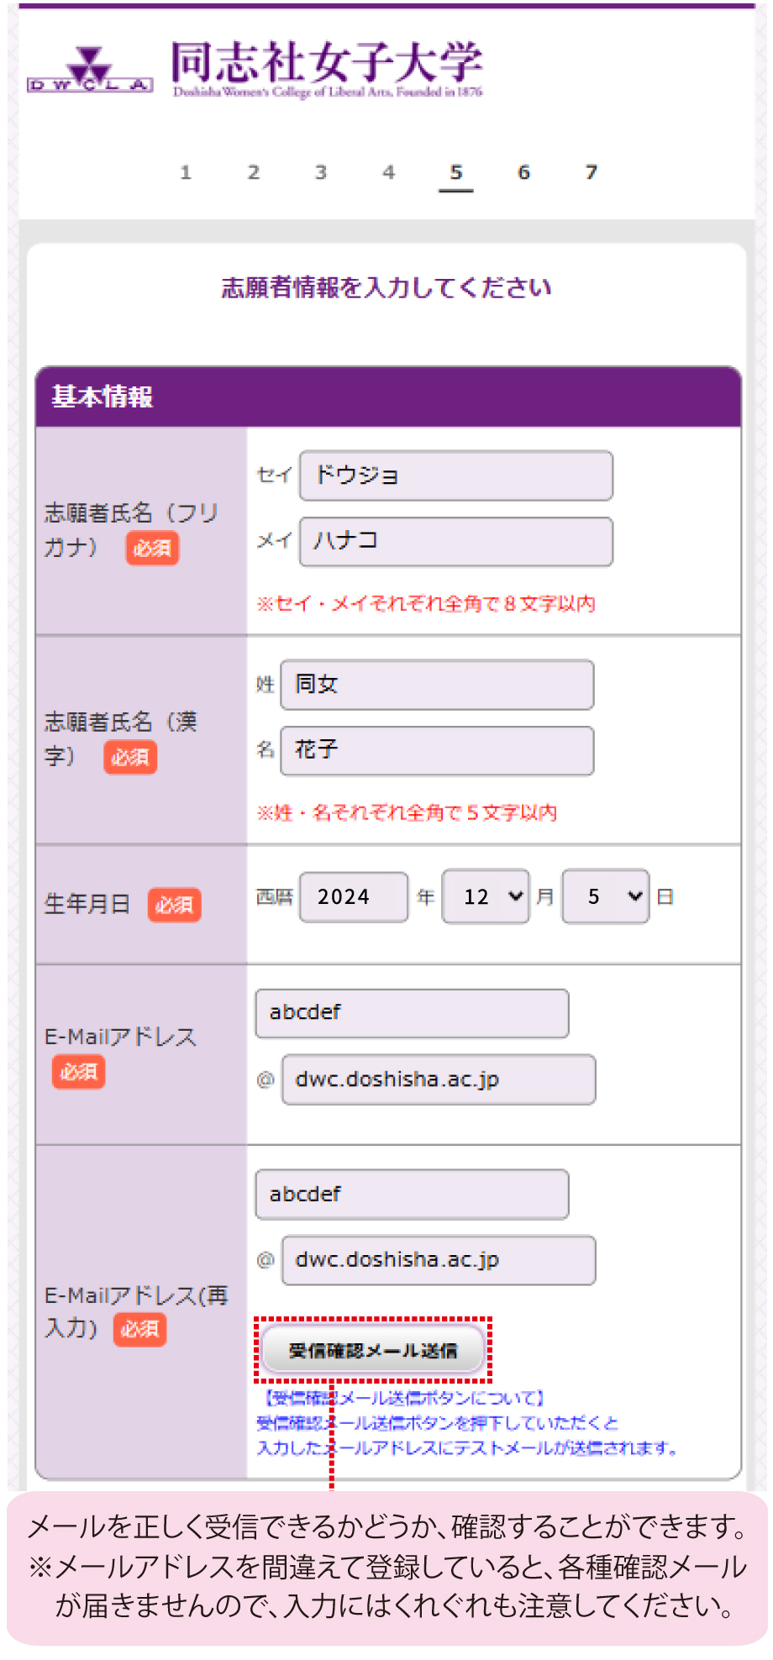Select step 5 in the step indicator

456,172
